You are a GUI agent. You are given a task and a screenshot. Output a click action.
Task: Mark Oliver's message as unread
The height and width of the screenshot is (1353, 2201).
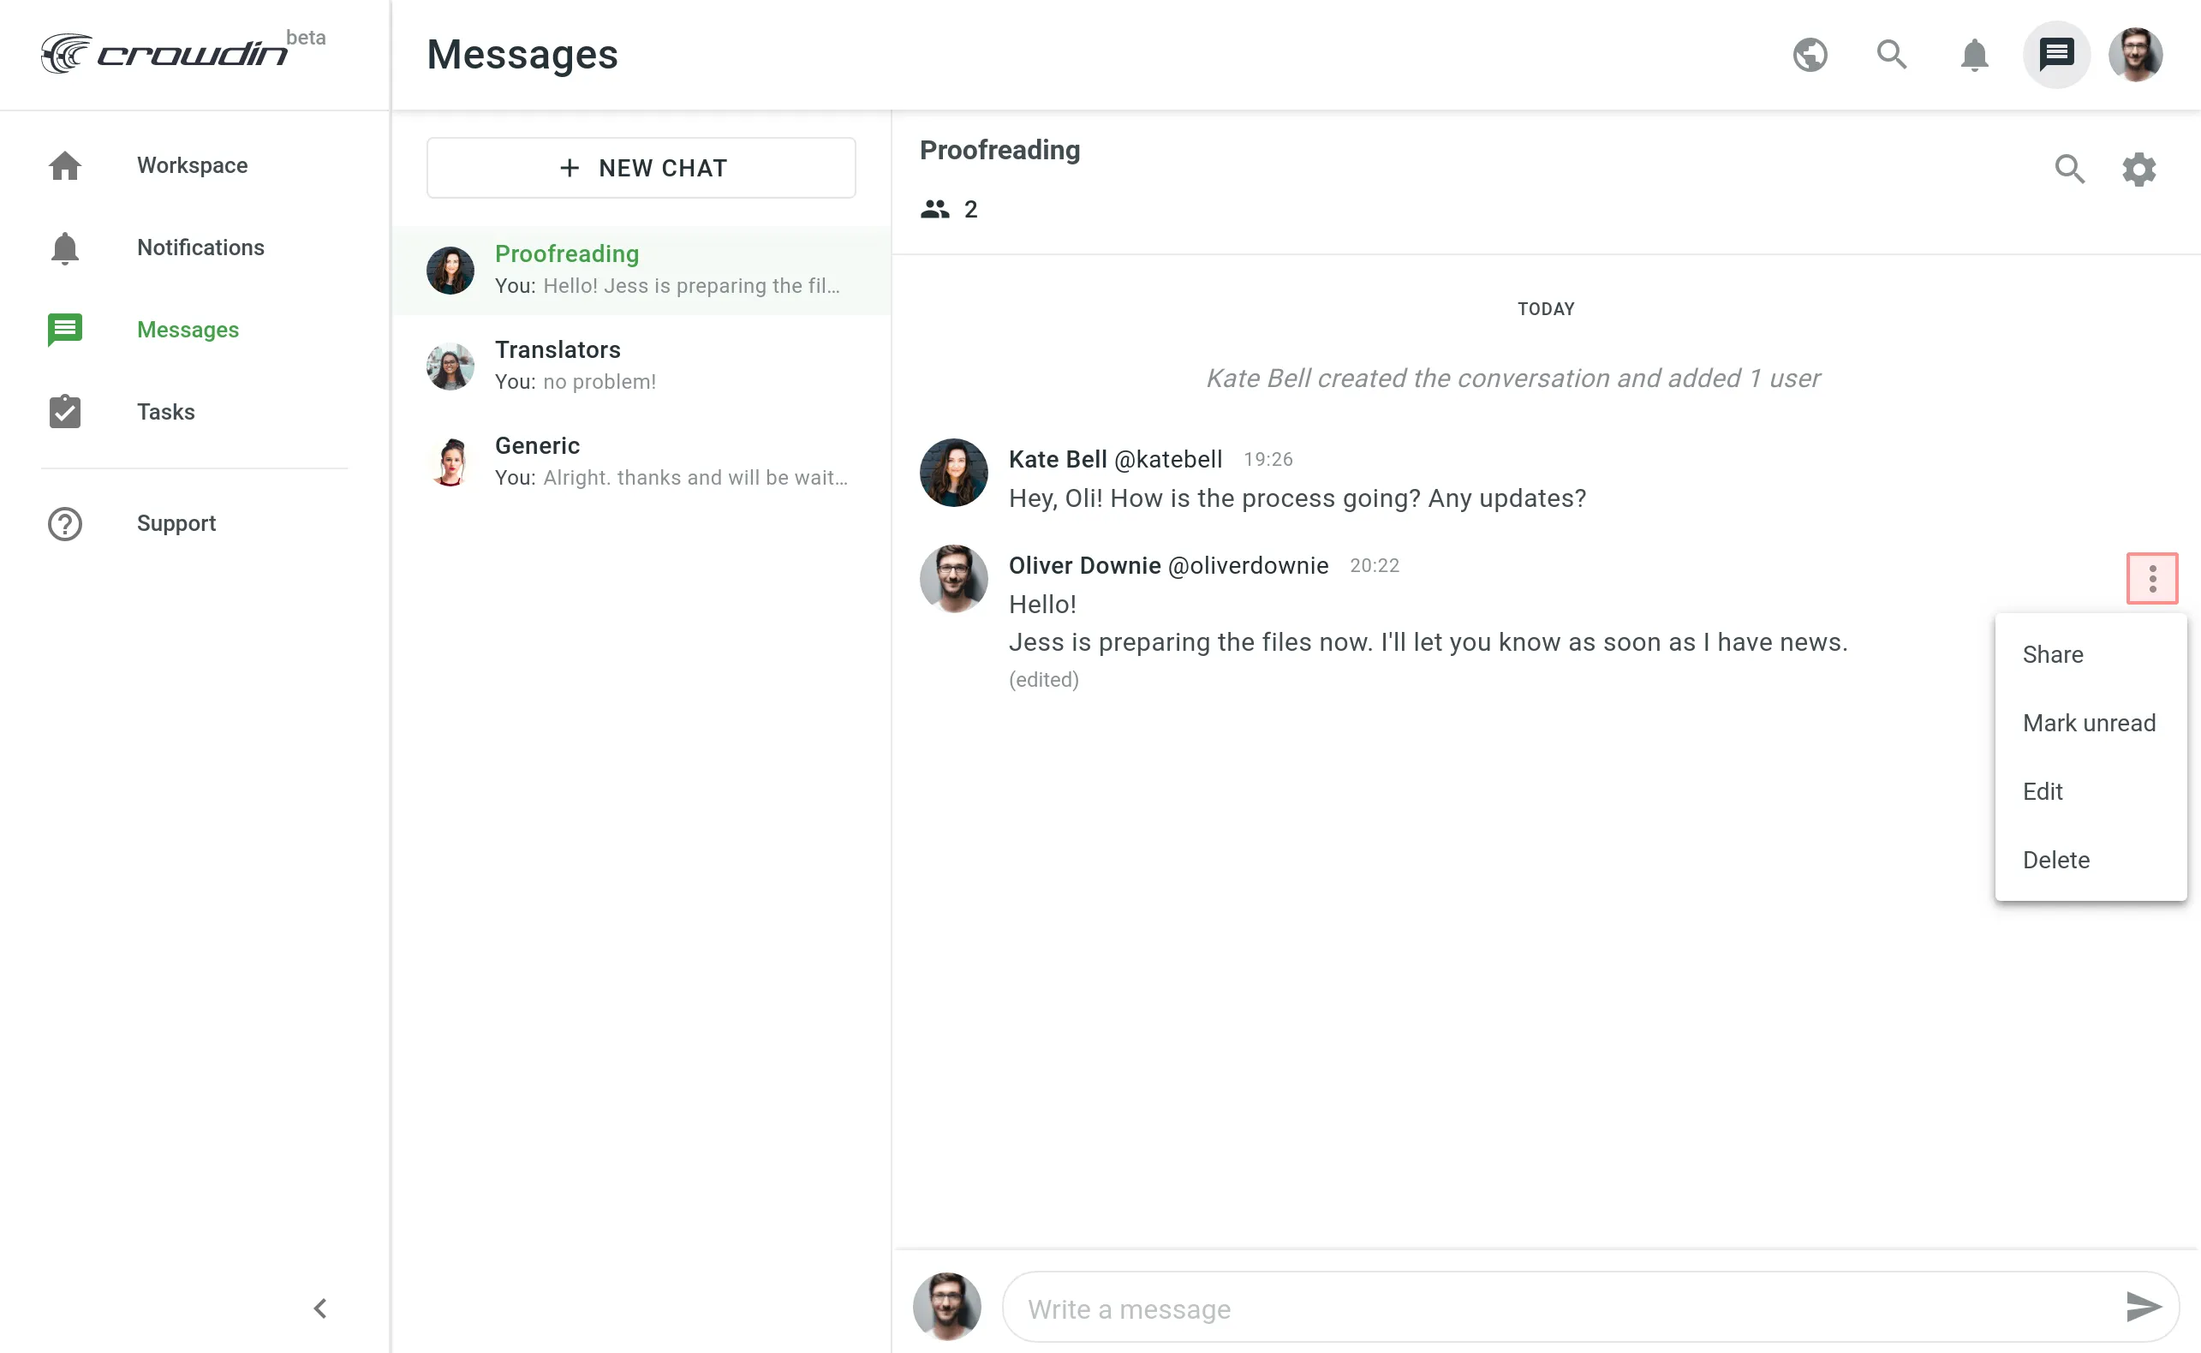2090,721
